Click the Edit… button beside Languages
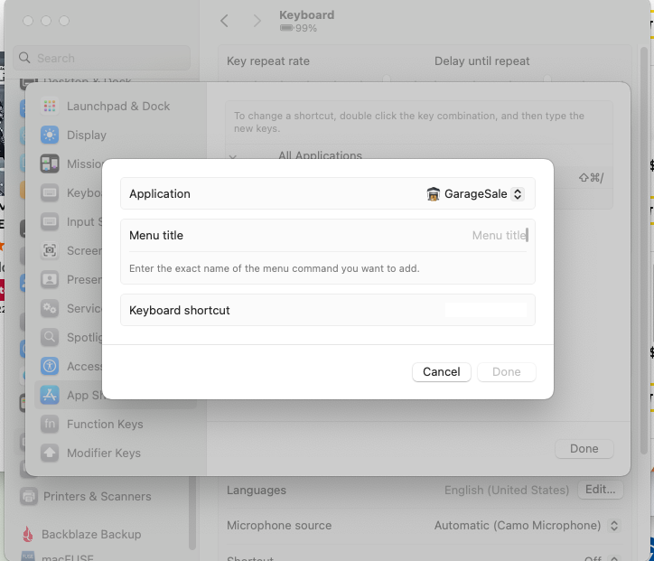This screenshot has height=561, width=654. tap(600, 491)
